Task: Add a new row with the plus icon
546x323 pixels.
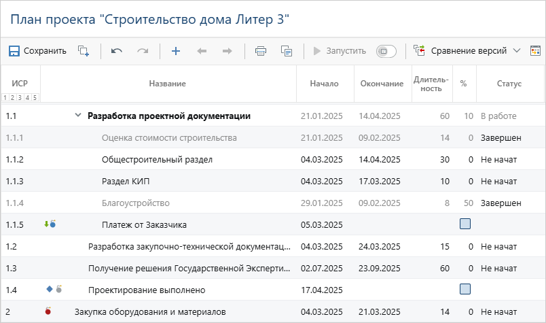Action: point(175,51)
